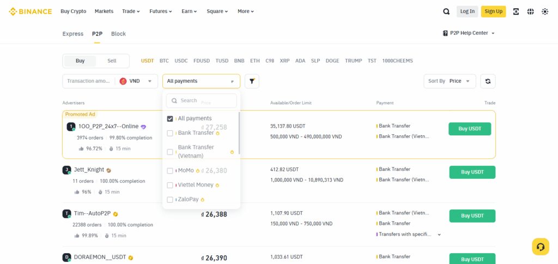The image size is (558, 264).
Task: Open the search magnifier in header
Action: click(x=446, y=11)
